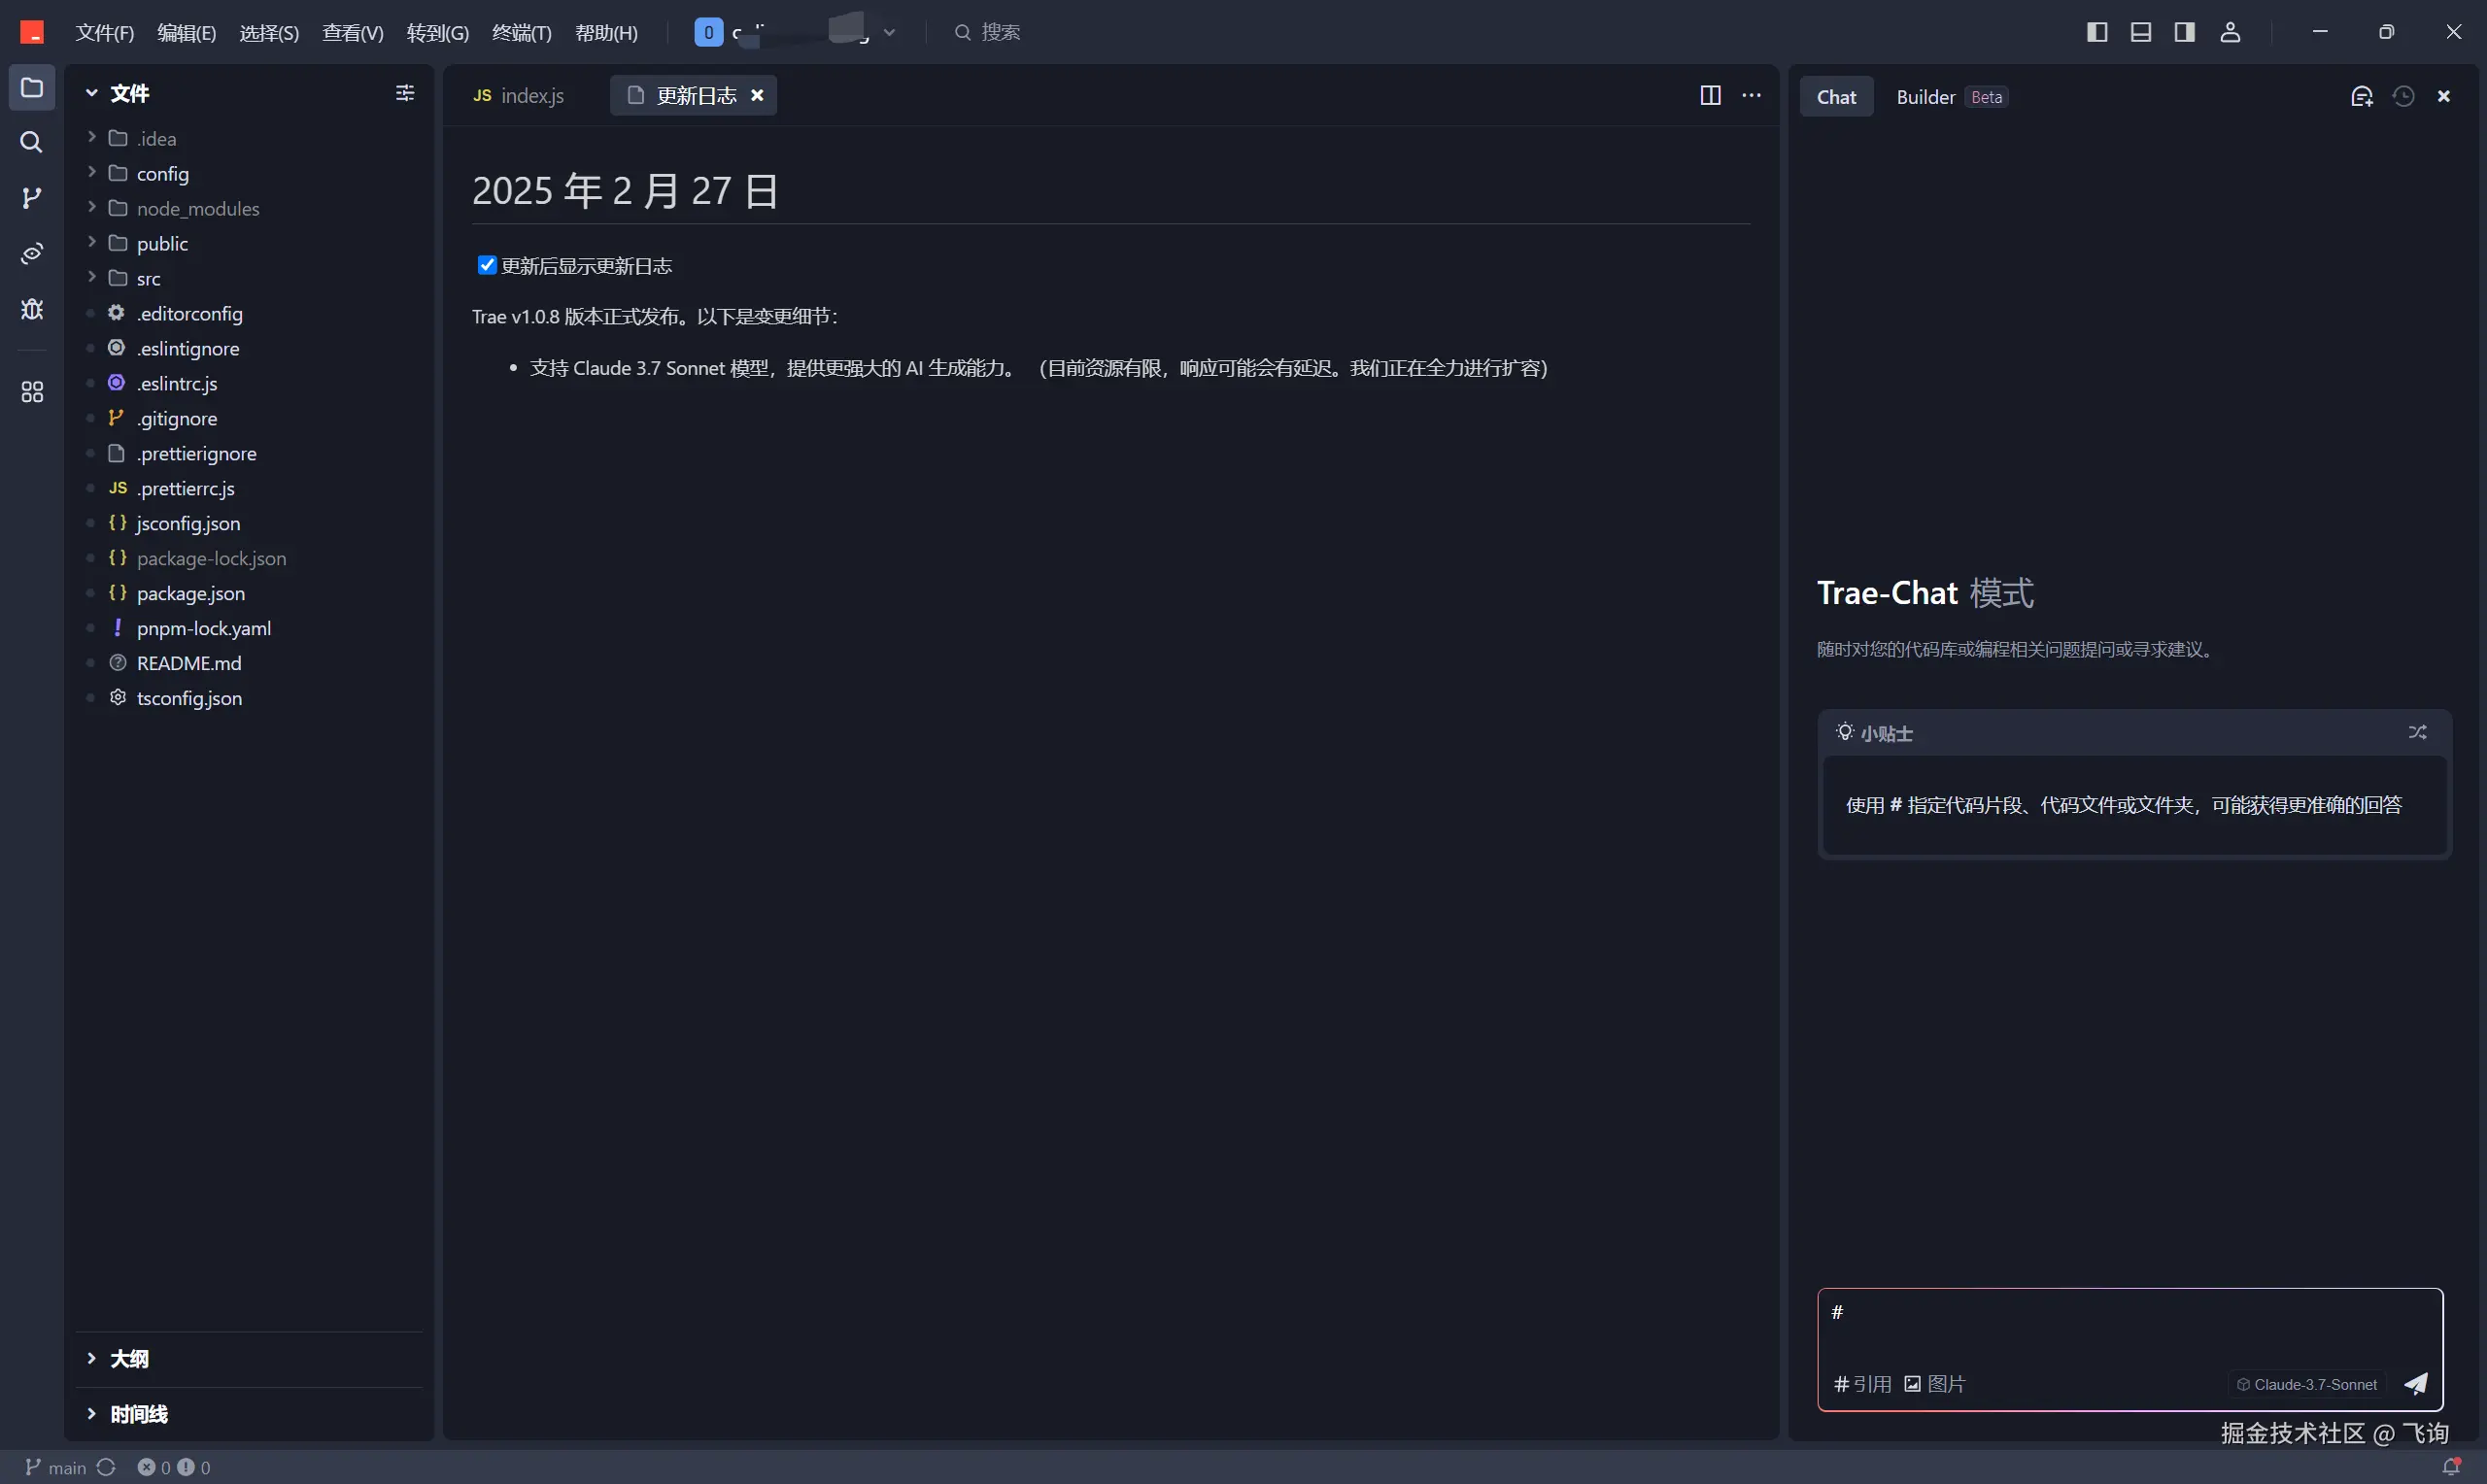
Task: Open the Source Control panel
Action: (x=32, y=198)
